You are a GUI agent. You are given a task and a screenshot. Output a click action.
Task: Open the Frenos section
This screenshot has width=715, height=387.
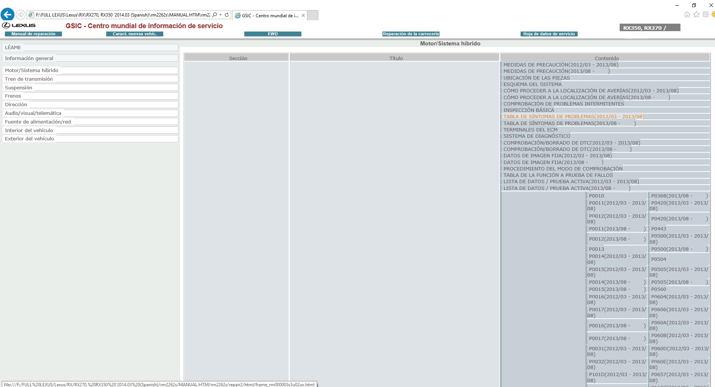click(x=90, y=96)
